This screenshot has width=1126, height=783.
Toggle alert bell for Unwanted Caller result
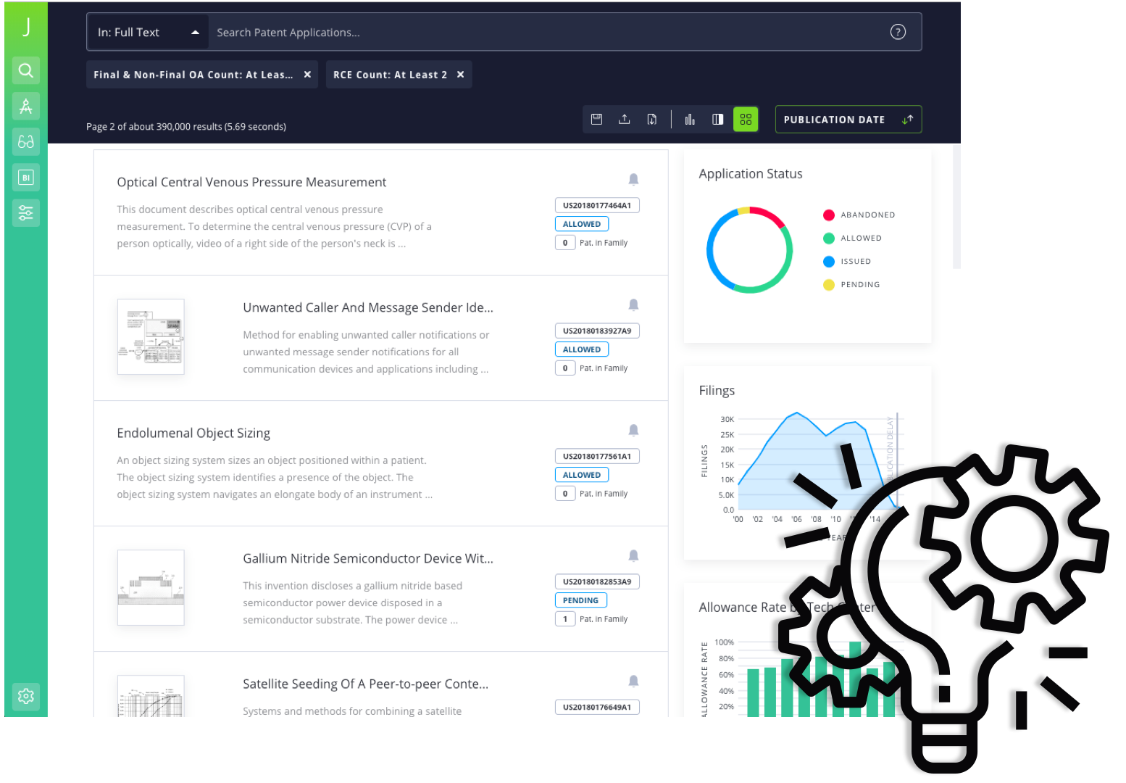pos(633,304)
